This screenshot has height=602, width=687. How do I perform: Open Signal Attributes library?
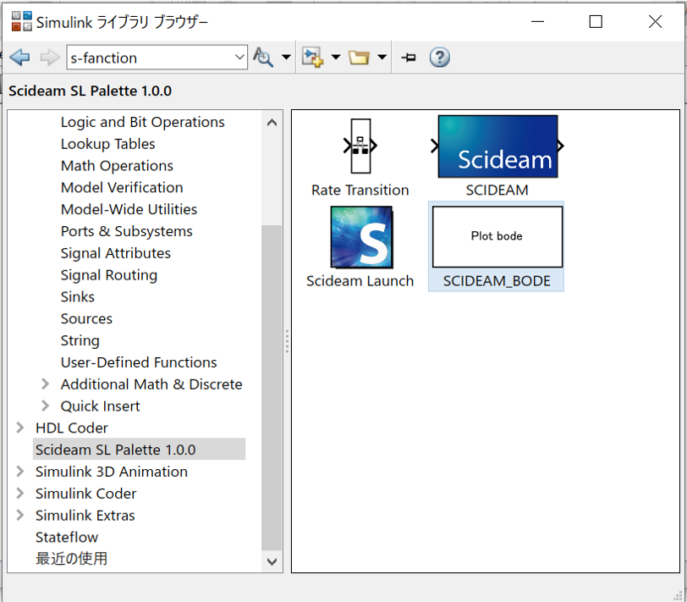116,253
